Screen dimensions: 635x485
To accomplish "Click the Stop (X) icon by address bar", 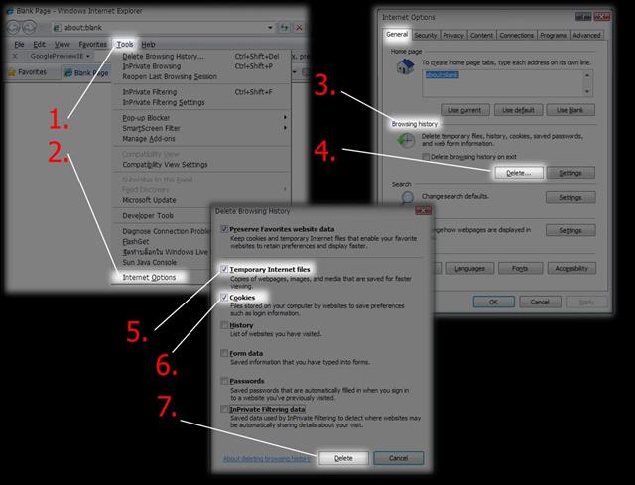I will 299,28.
